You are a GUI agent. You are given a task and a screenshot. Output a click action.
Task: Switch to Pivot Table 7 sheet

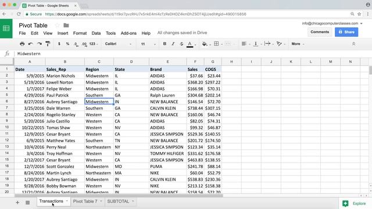tap(85, 201)
